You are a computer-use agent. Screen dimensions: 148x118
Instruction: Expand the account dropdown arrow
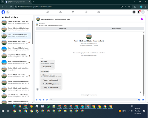143,12
